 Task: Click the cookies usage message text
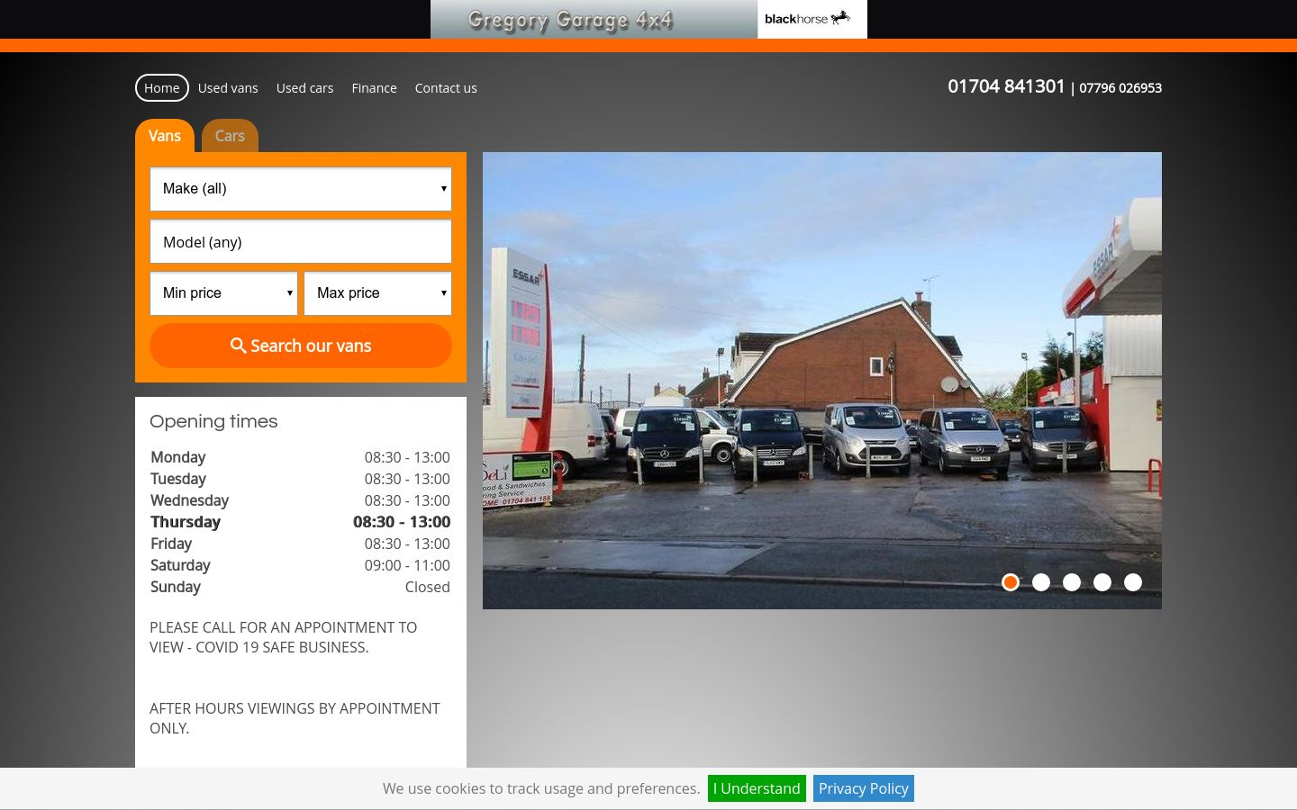click(541, 788)
